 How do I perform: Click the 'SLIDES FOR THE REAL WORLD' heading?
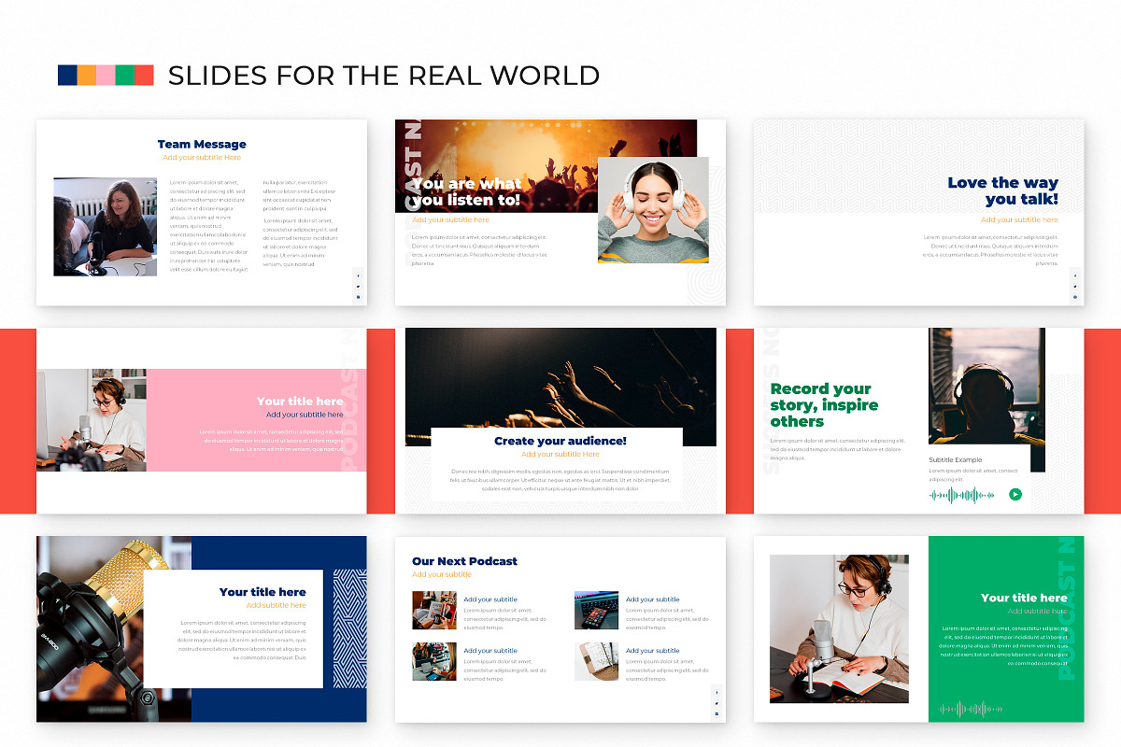click(x=384, y=76)
